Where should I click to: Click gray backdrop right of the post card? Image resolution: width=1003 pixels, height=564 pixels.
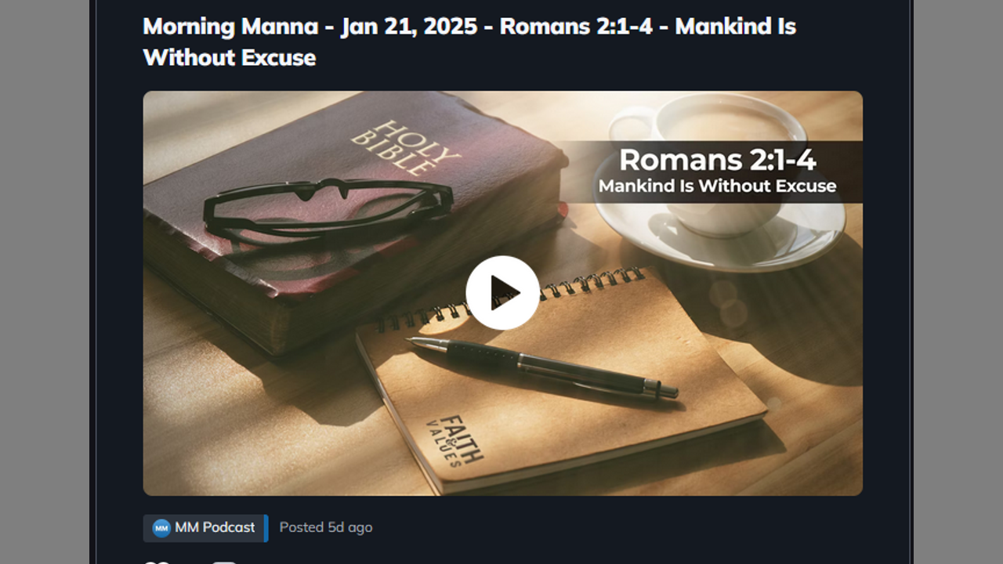tap(958, 282)
